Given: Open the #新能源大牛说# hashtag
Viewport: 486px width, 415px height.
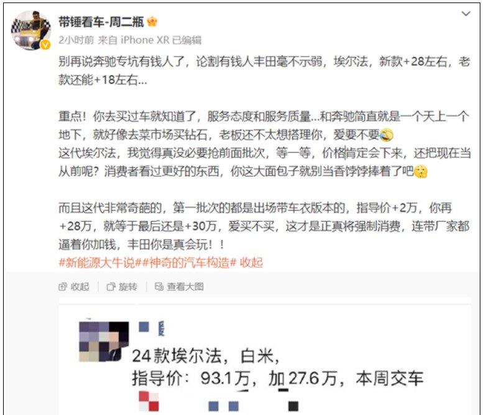Looking at the screenshot, I should [97, 263].
